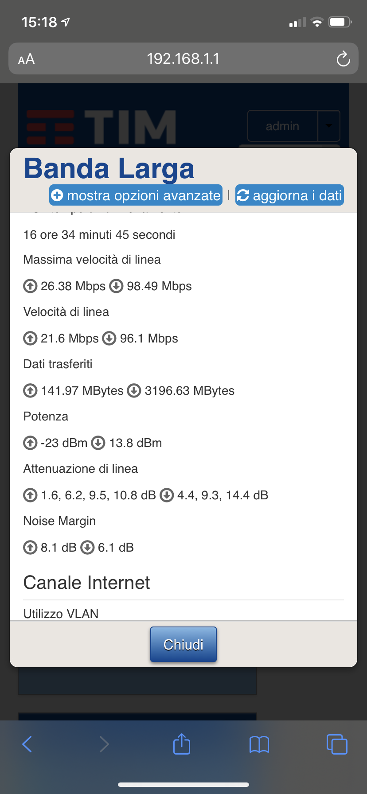Open Safari bookmarks book icon
Screen dimensions: 367x794
259,744
